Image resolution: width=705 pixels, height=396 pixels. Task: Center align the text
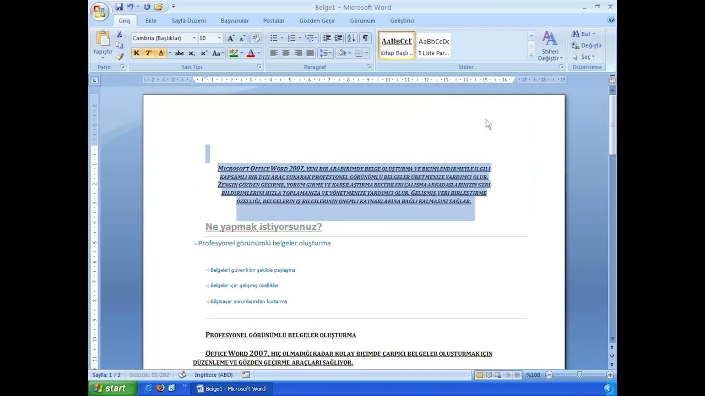(x=285, y=53)
